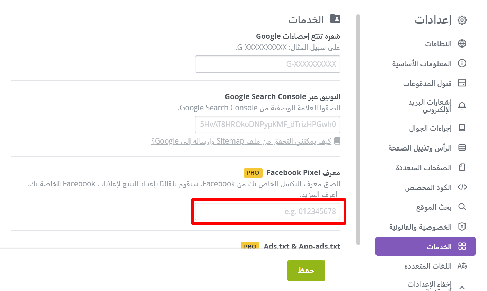Click the shield icon beside الخصوصية والقانونية
Image resolution: width=487 pixels, height=291 pixels.
point(462,227)
